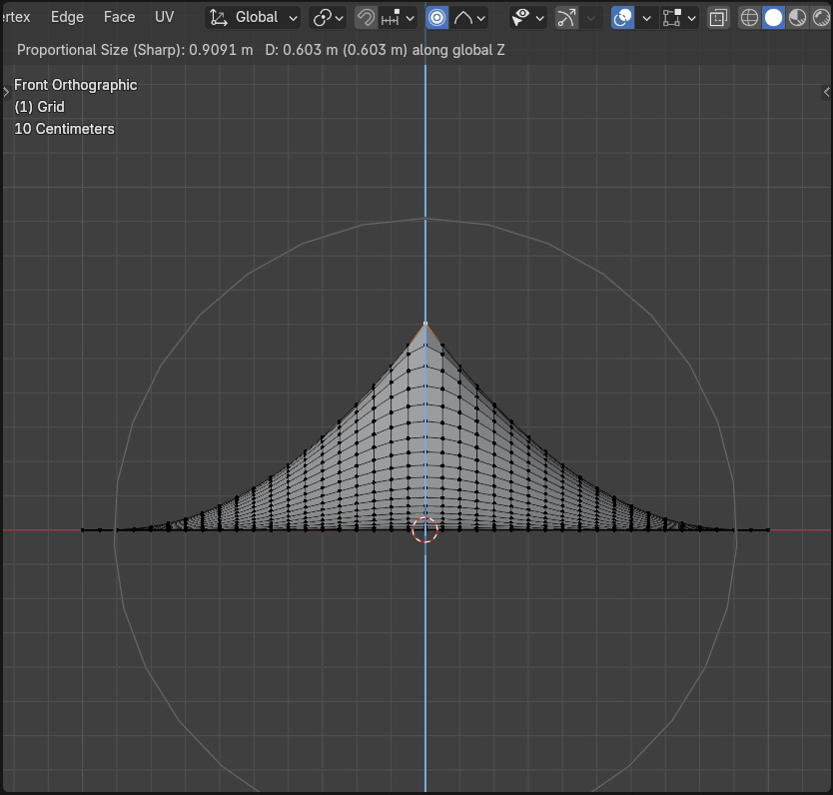Switch to material preview shading

point(797,18)
